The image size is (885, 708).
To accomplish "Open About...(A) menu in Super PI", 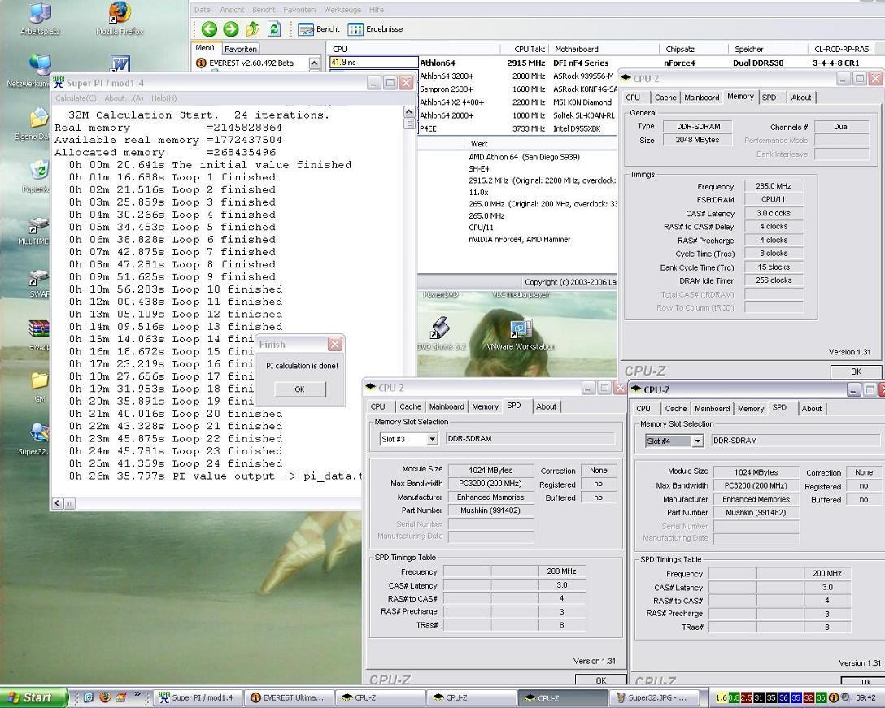I will [124, 98].
